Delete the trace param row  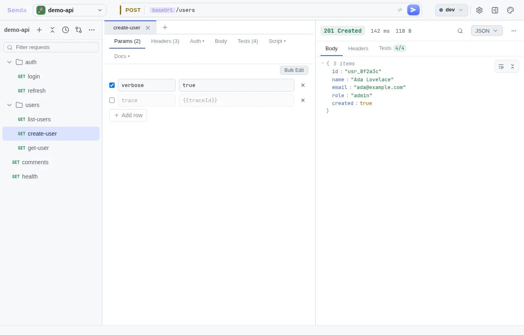[x=303, y=100]
